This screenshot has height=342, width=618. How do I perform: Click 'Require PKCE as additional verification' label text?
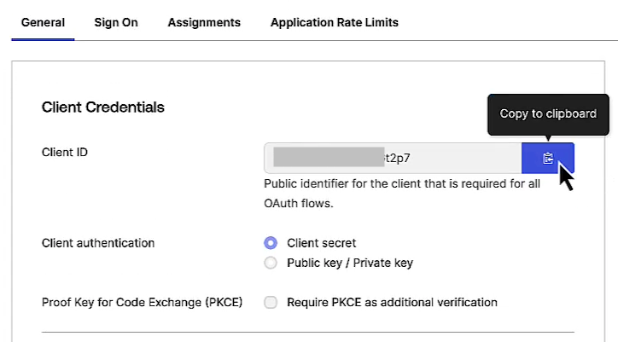(392, 302)
